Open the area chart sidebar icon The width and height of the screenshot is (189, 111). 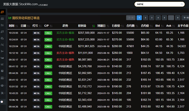click(2, 25)
